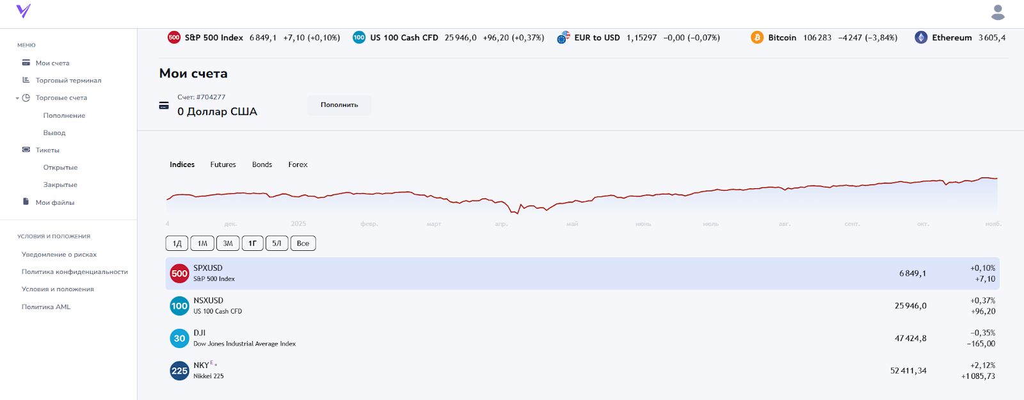The image size is (1024, 400).
Task: Click the EUR to USD ticker label
Action: [x=597, y=38]
